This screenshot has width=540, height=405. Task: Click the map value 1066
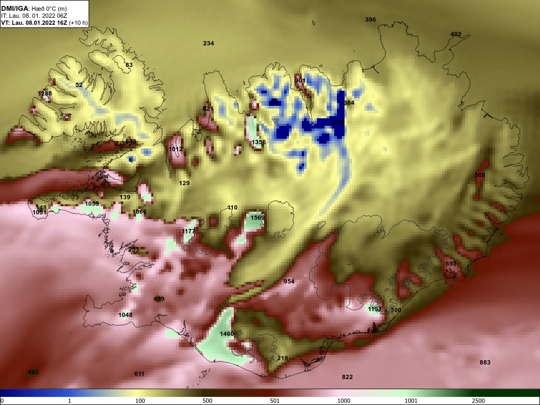coord(139,212)
